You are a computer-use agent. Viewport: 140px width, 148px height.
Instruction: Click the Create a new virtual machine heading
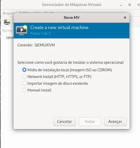coord(59,27)
